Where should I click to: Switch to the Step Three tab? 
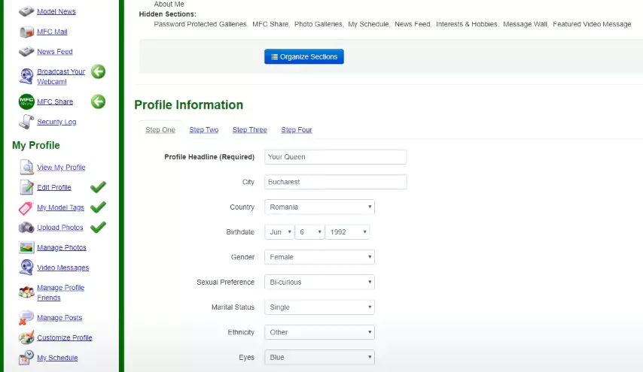(250, 130)
